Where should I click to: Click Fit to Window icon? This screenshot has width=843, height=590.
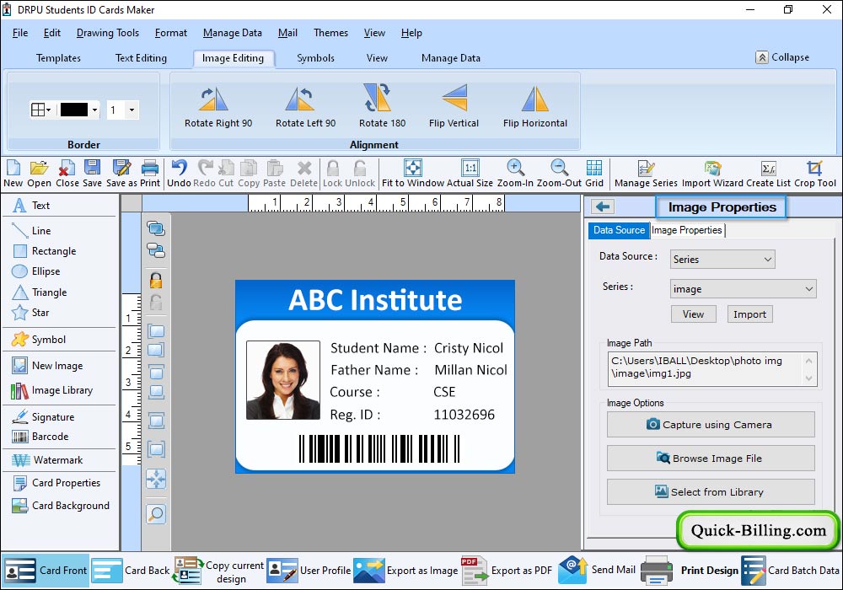click(x=413, y=174)
